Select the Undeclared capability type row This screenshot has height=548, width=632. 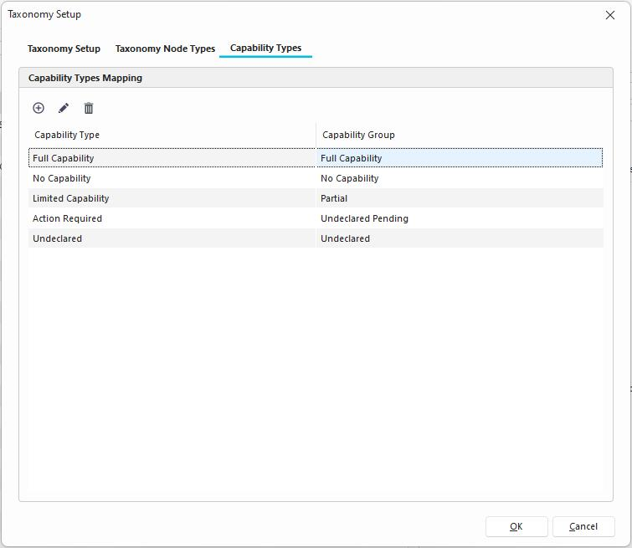pos(57,238)
